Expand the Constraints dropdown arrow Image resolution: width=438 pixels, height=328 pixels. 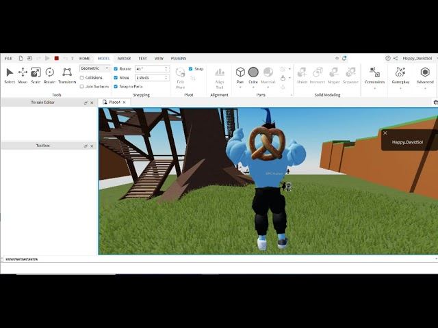(x=374, y=88)
